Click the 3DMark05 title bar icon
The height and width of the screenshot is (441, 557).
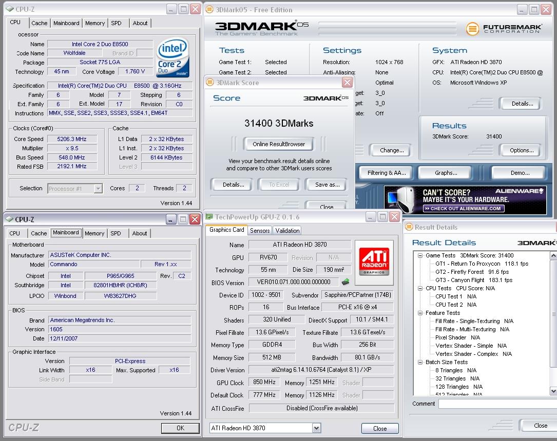209,10
